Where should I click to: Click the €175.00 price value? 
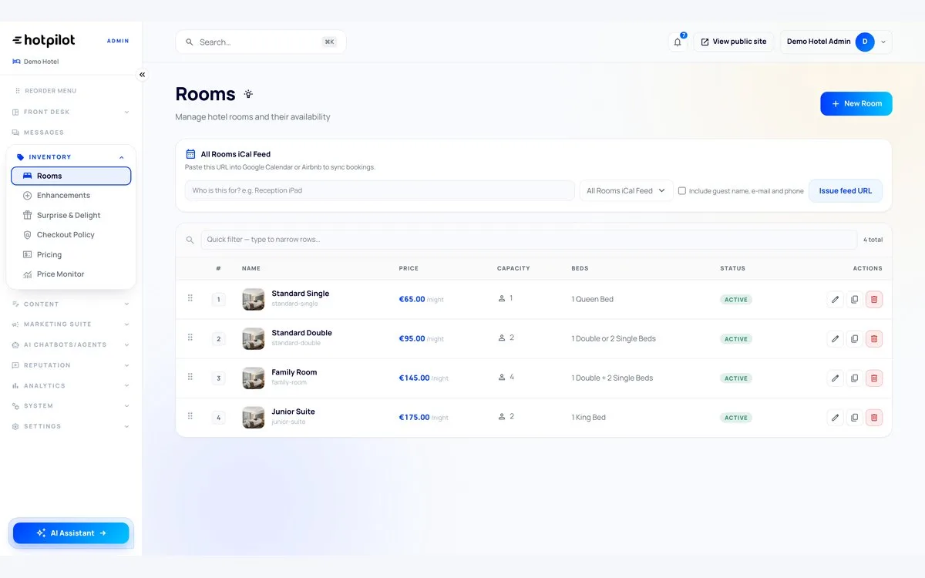point(414,417)
